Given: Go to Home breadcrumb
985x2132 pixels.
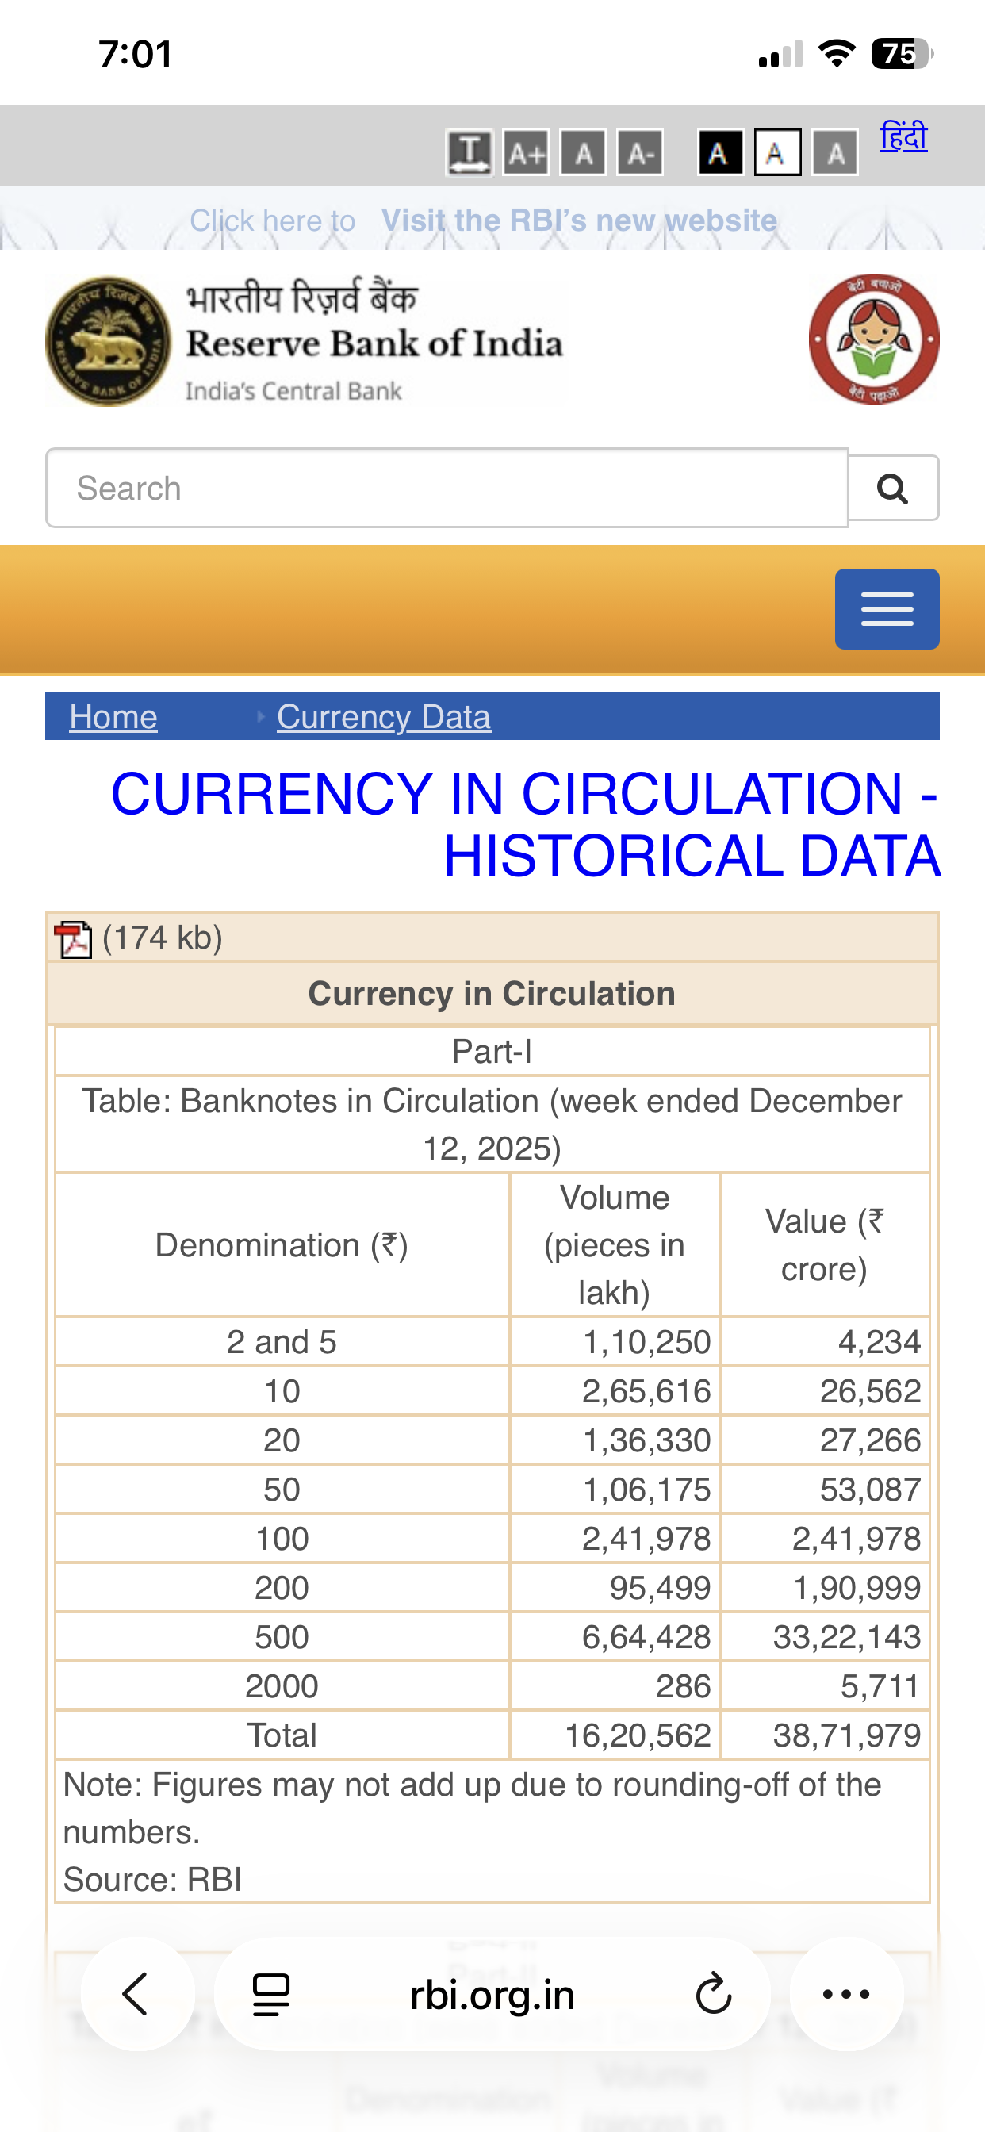Looking at the screenshot, I should tap(113, 717).
